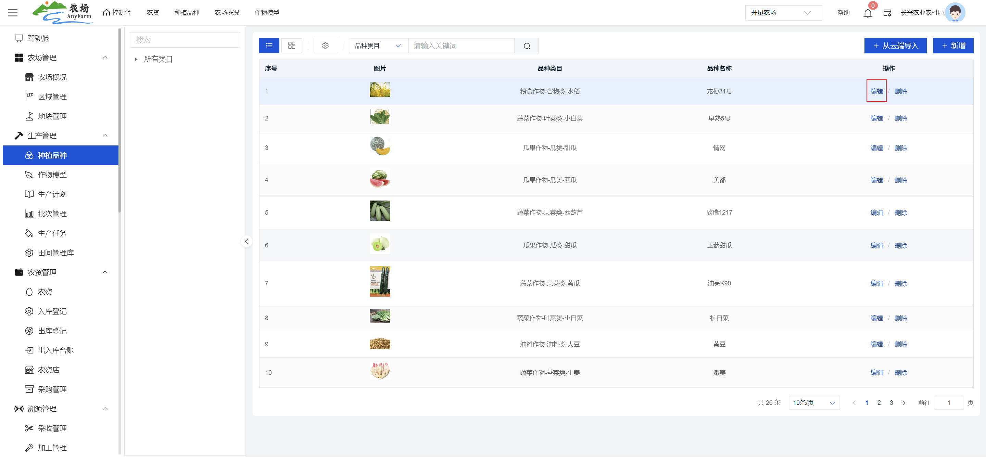The height and width of the screenshot is (462, 986).
Task: Collapse the 农资管理 sidebar group
Action: coord(105,272)
